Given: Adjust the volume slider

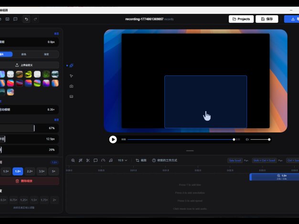Looking at the screenshot, I should (x=260, y=140).
